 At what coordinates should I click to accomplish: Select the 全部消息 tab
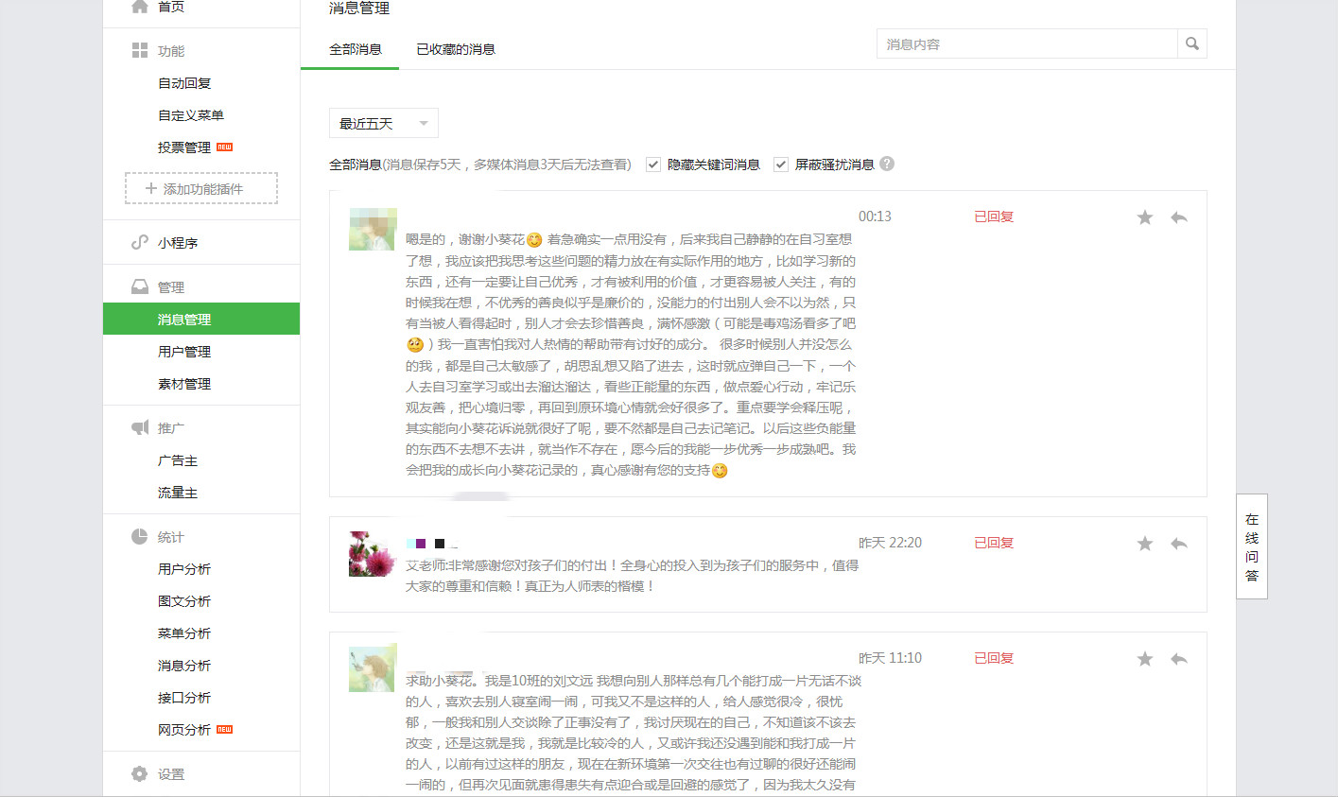pos(356,49)
